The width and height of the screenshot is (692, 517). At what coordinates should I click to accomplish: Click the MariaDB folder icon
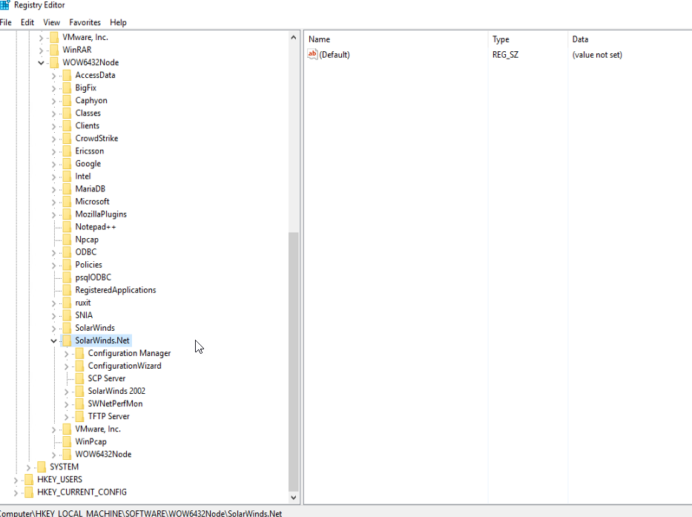click(x=67, y=189)
